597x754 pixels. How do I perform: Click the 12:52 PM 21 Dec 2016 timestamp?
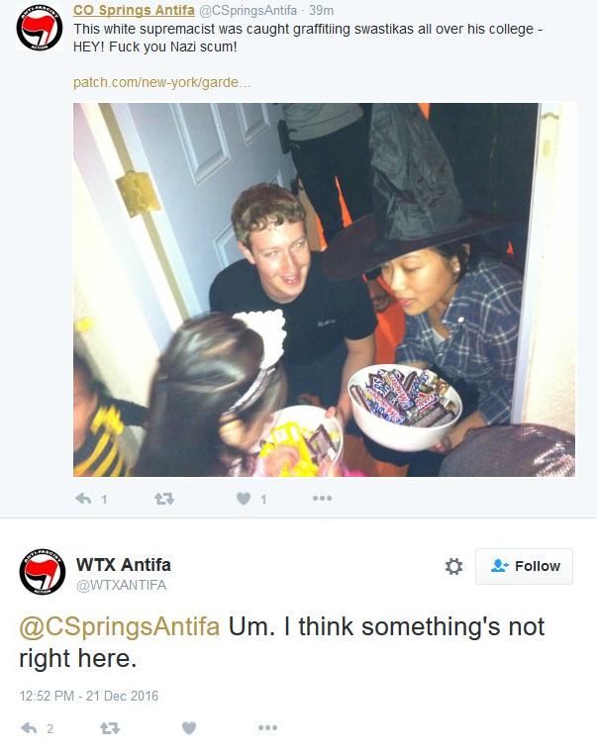point(88,696)
